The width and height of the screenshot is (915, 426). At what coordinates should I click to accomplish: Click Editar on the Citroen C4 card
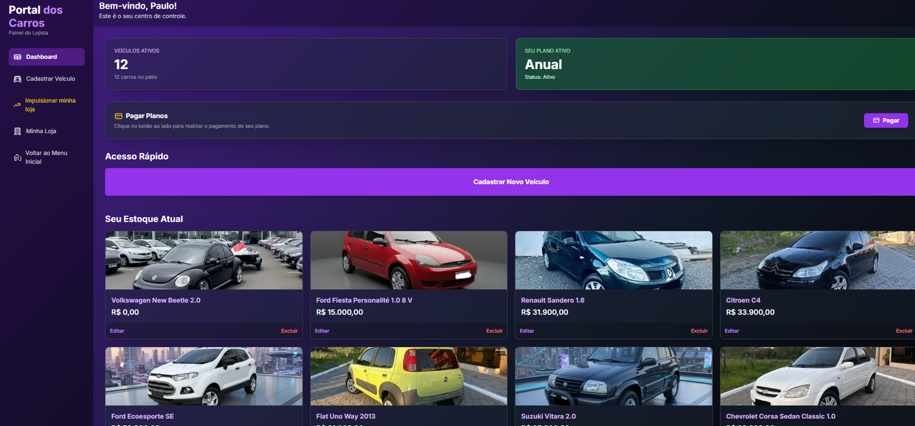731,331
